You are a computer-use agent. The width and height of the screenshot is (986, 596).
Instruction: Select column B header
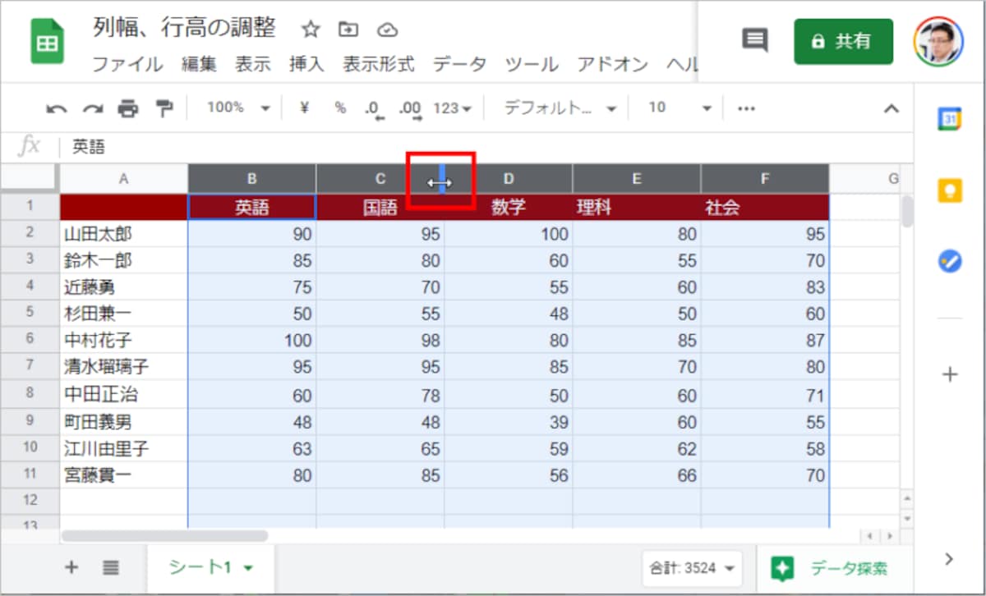252,178
